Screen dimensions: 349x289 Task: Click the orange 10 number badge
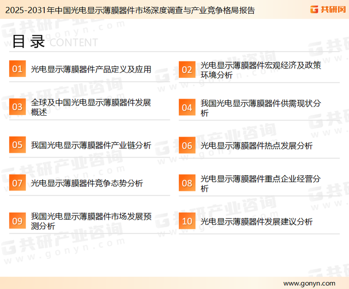187,221
